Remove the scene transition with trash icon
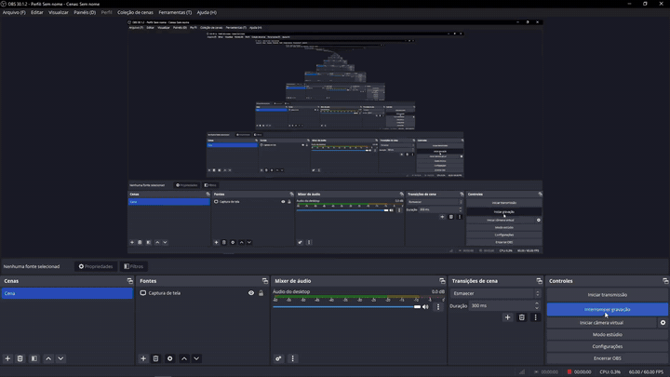Viewport: 670px width, 377px height. 522,317
